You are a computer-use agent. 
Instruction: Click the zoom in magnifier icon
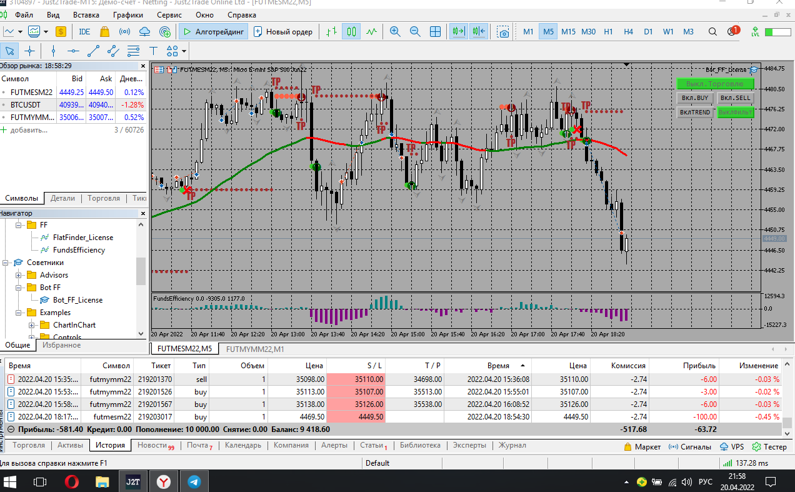pos(395,31)
